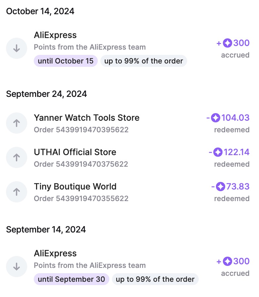Click the points coin icon next to -73.83
Screen dimensions: 259x297
coord(221,187)
